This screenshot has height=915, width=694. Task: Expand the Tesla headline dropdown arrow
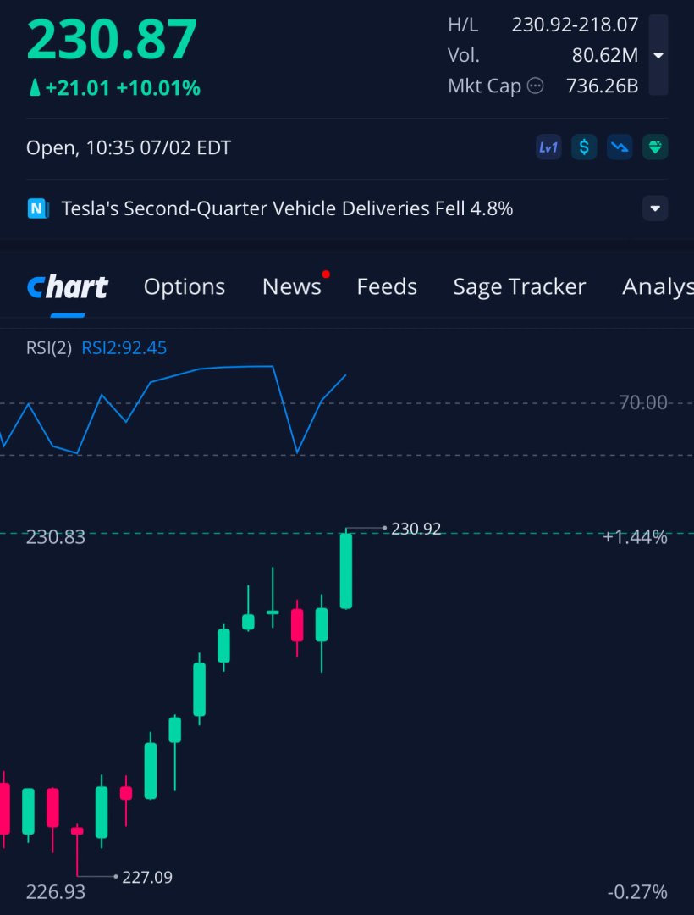coord(655,208)
